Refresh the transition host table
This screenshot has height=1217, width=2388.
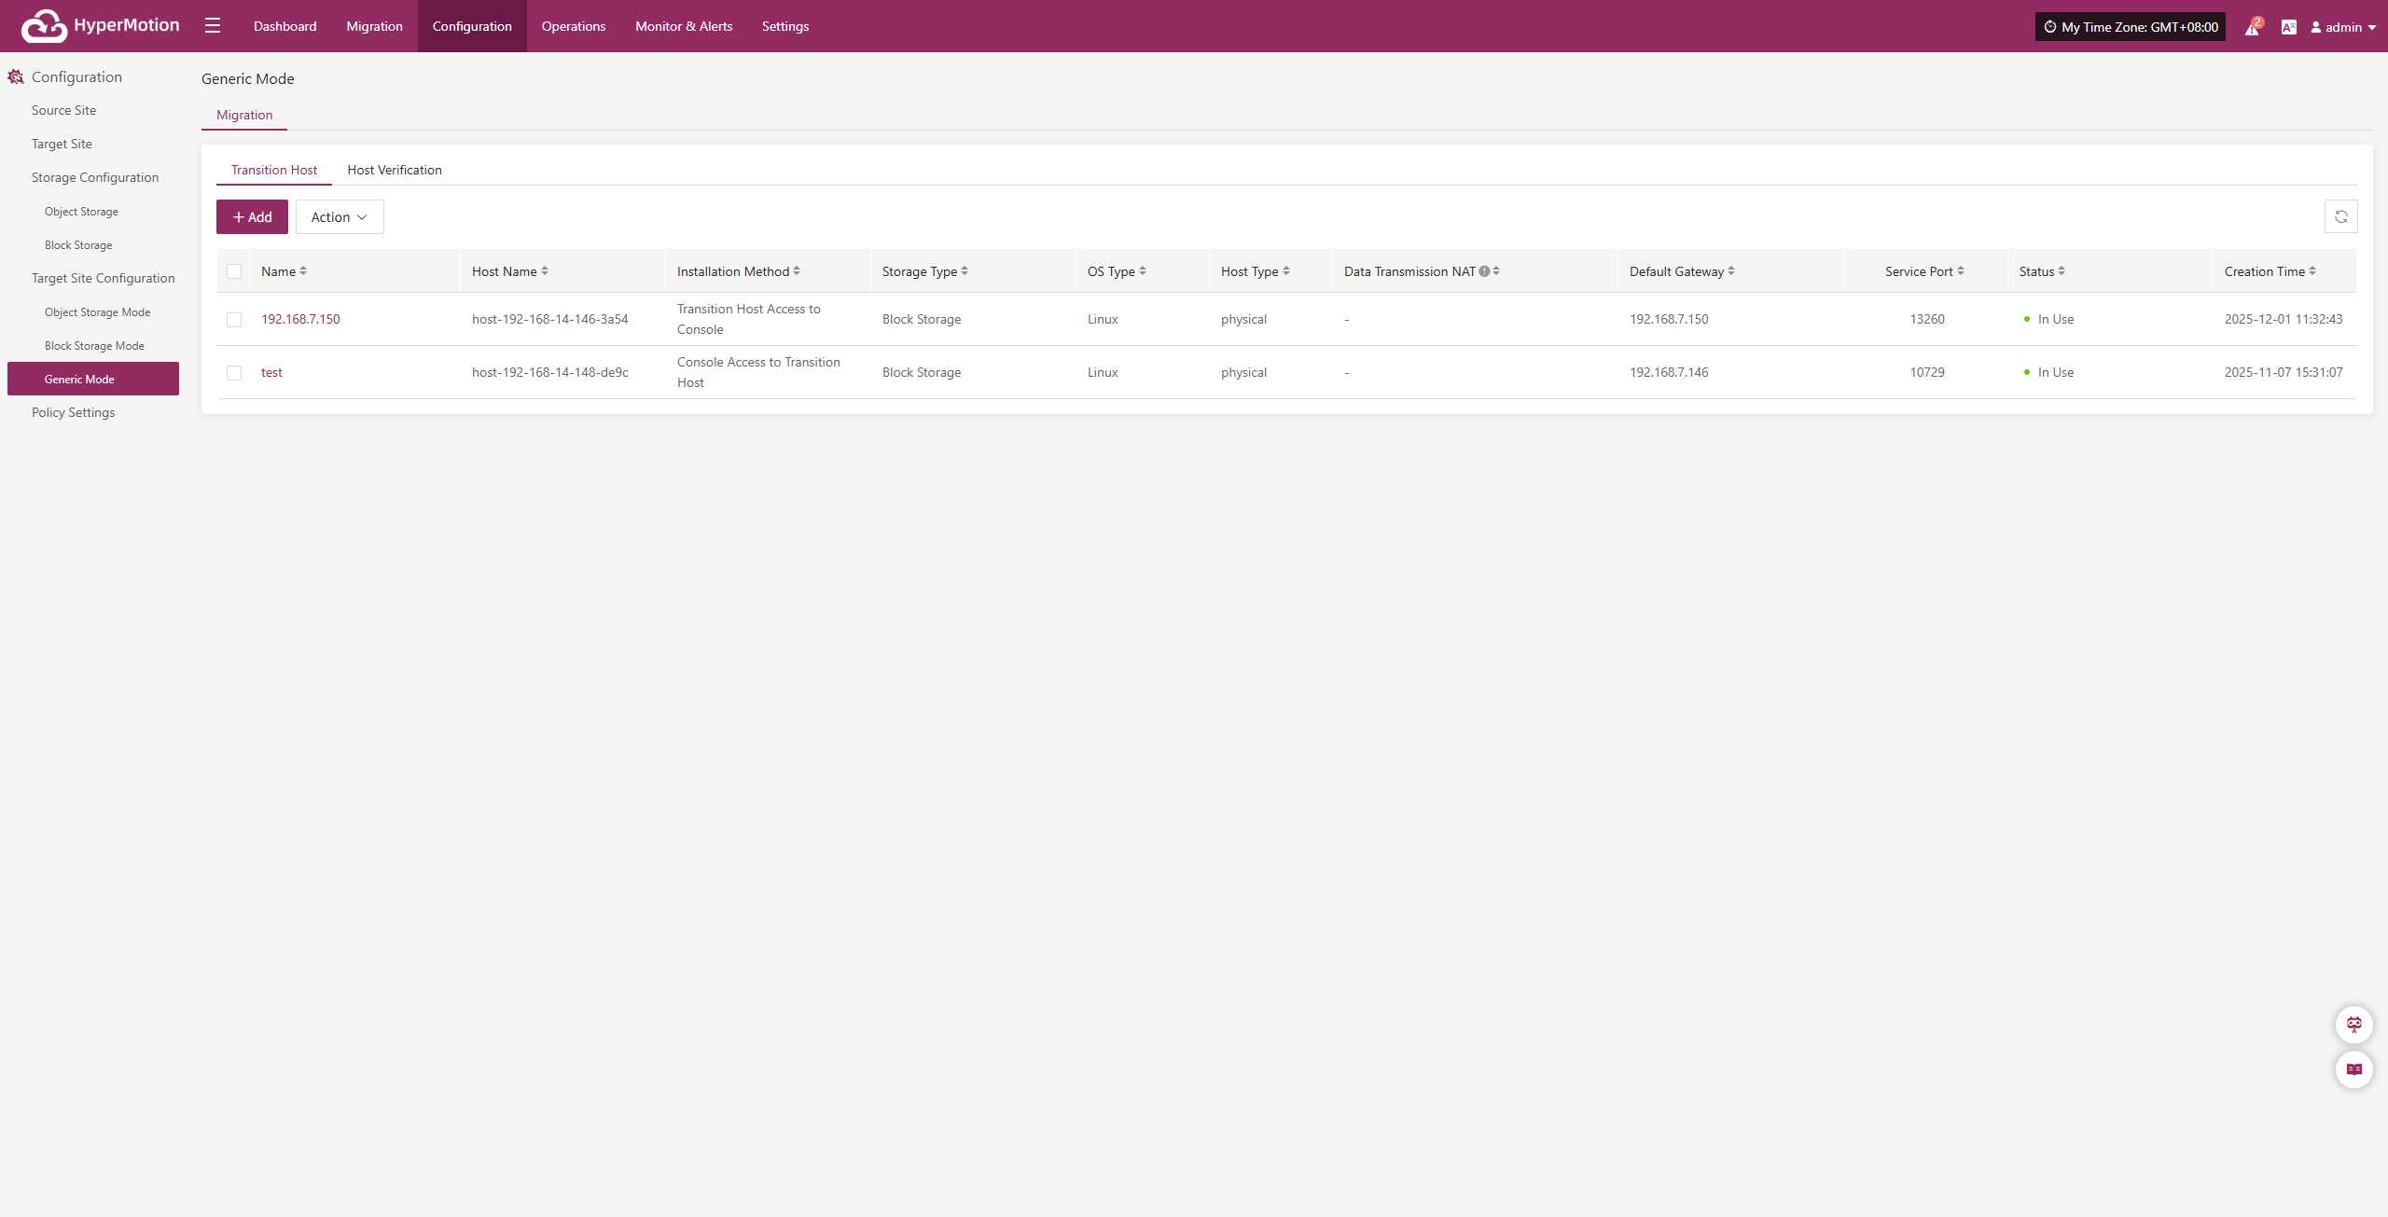2340,217
